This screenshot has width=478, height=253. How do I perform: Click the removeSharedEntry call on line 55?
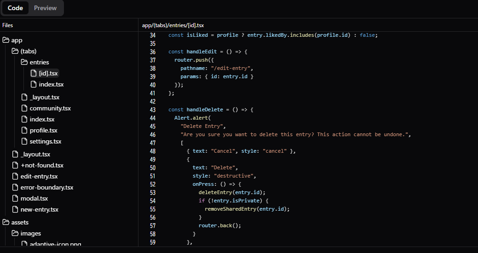pos(230,209)
